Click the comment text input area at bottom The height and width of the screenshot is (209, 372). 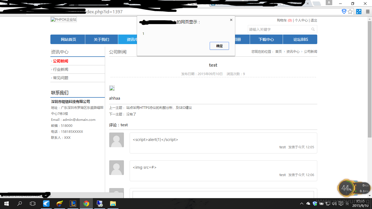click(223, 194)
